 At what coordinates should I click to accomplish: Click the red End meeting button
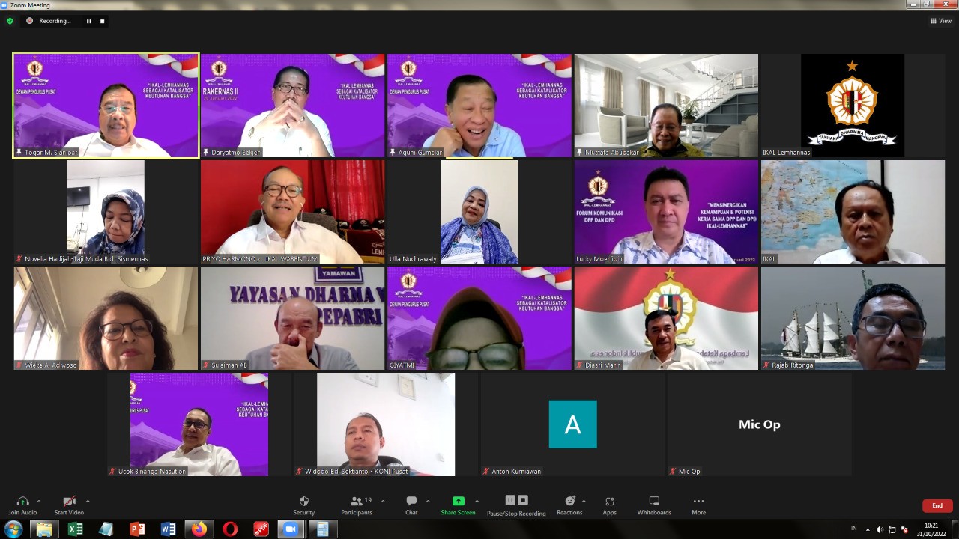[937, 505]
